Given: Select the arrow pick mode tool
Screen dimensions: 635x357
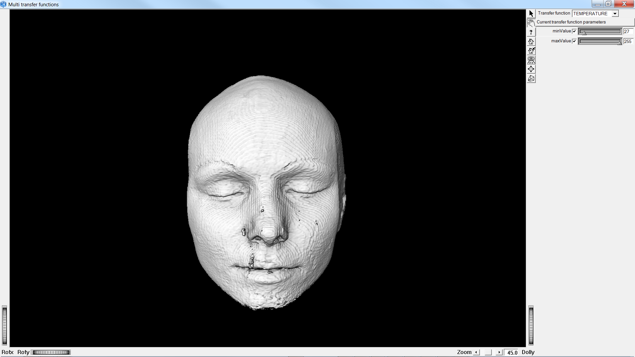Looking at the screenshot, I should tap(531, 14).
